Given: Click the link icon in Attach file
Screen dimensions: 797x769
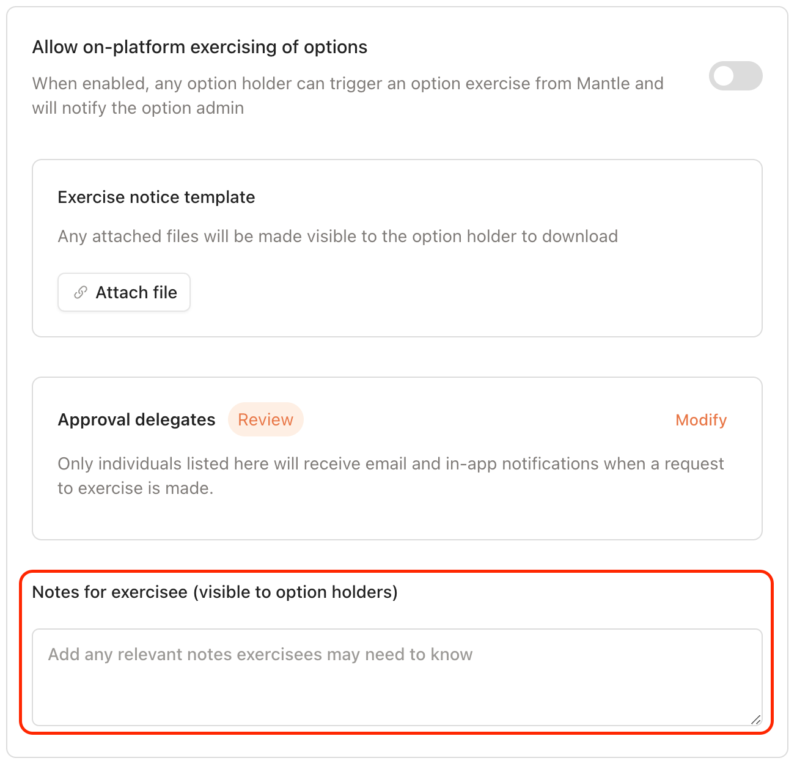Looking at the screenshot, I should (80, 292).
